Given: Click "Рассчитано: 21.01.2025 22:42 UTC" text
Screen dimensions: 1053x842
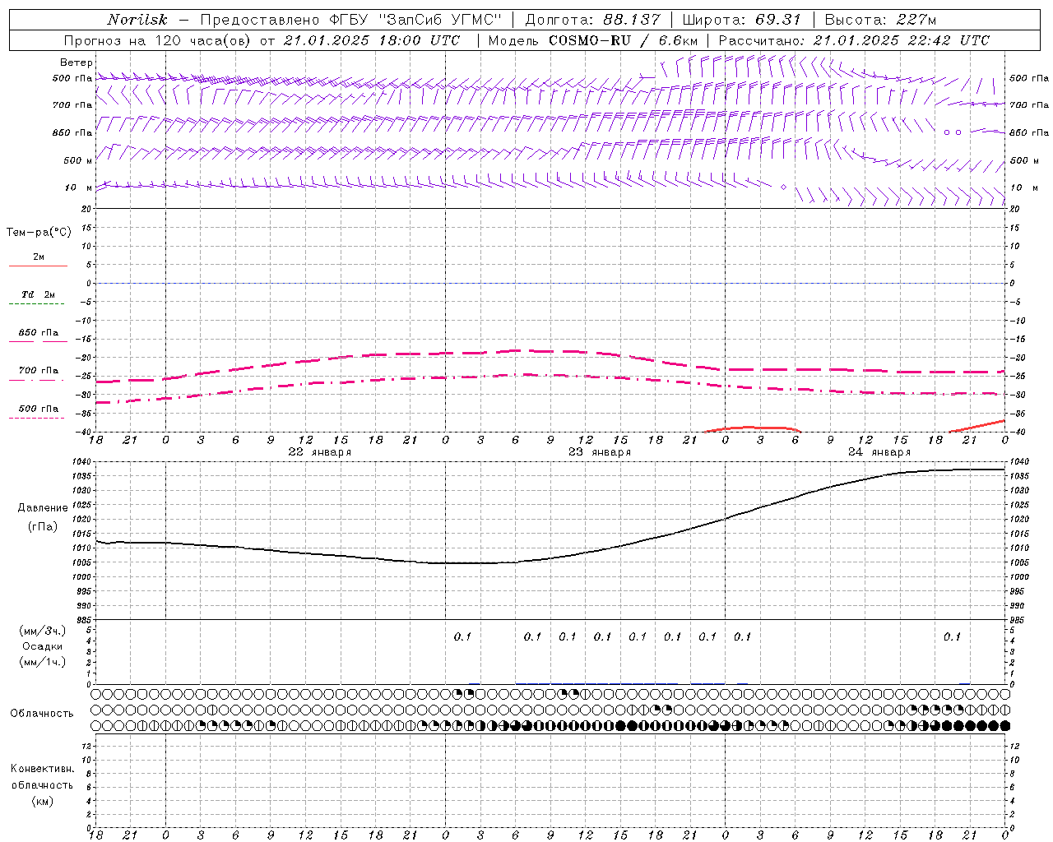Looking at the screenshot, I should [x=854, y=40].
